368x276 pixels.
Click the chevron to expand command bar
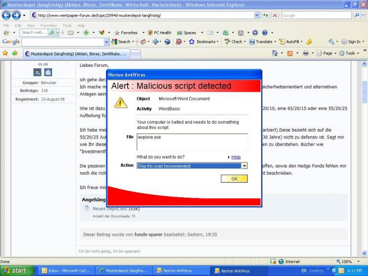365,50
